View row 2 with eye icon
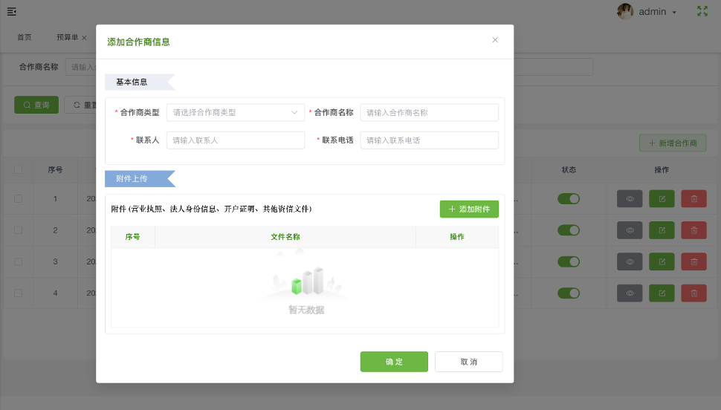Screen dimensions: 721x410 point(630,230)
